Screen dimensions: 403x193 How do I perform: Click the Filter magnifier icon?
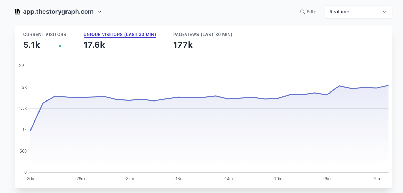(303, 12)
